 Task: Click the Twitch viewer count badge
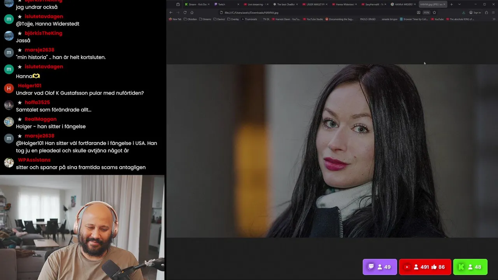pos(380,267)
